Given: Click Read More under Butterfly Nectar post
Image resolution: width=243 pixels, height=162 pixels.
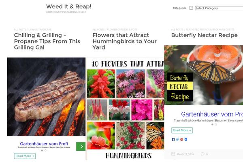Looking at the screenshot, I should 182,130.
